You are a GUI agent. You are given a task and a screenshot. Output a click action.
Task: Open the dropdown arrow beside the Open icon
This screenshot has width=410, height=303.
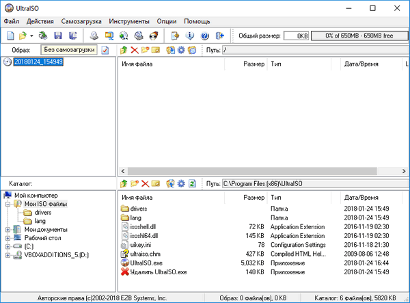31,36
